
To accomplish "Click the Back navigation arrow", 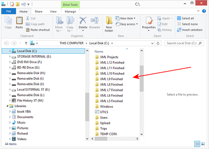I will (x=6, y=43).
